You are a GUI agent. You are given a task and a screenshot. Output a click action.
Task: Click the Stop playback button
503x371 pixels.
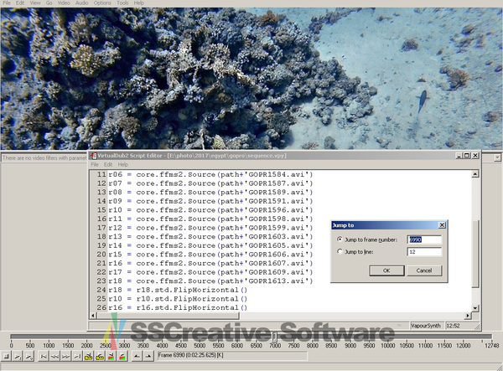click(x=7, y=356)
